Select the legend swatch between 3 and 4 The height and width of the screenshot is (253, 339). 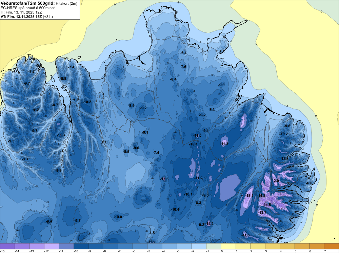point(273,246)
